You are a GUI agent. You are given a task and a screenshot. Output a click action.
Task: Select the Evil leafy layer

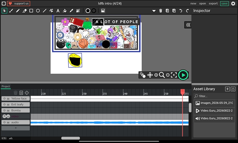click(x=16, y=104)
